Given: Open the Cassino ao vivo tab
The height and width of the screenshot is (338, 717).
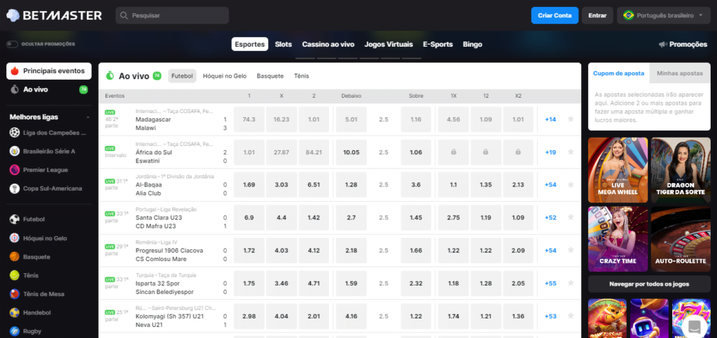Looking at the screenshot, I should click(x=328, y=44).
